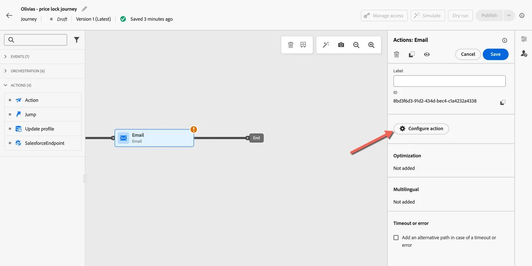Zoom in the journey canvas

371,45
